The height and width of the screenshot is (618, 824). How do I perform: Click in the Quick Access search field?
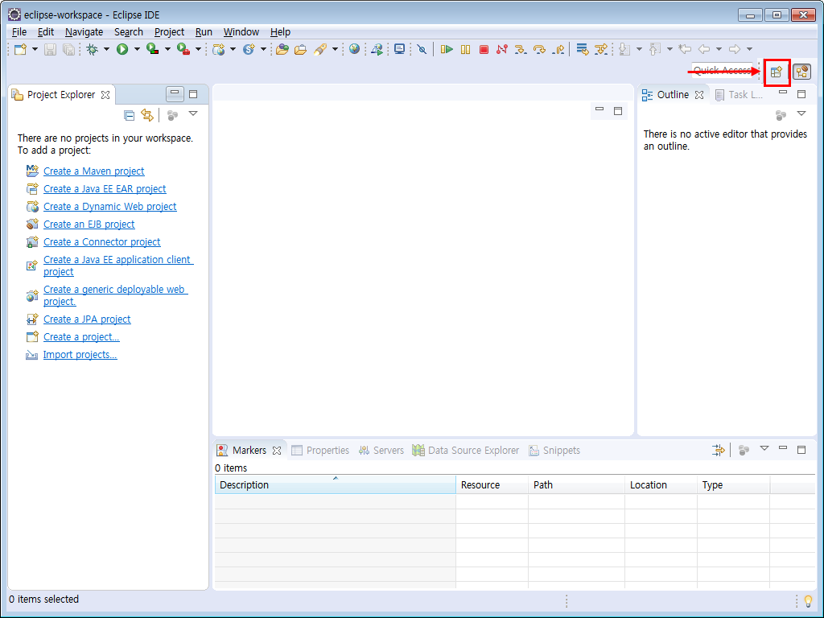[723, 71]
